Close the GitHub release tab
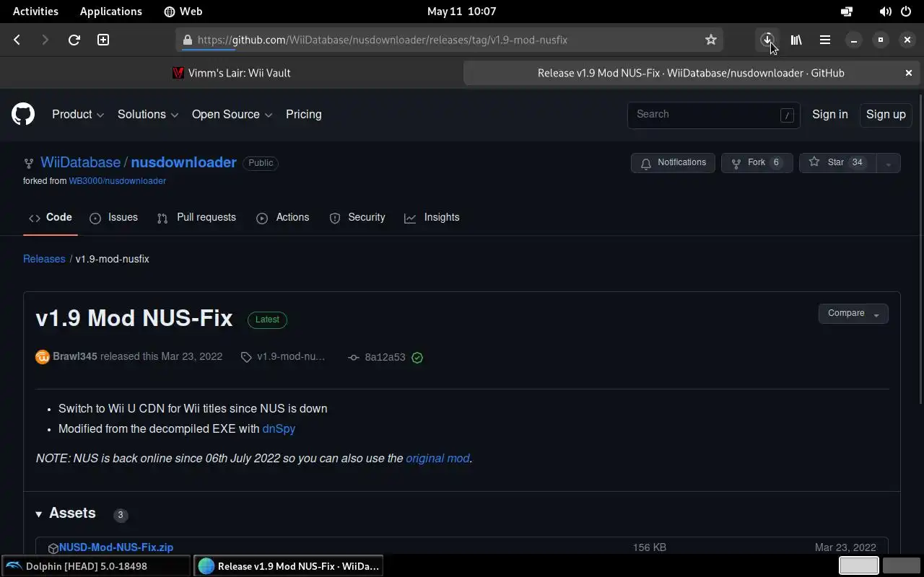 pyautogui.click(x=909, y=73)
